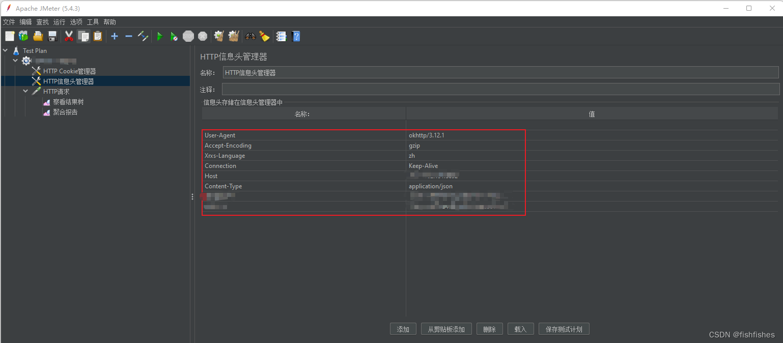Click the 察看结果树 listener icon
This screenshot has height=343, width=783.
[46, 102]
